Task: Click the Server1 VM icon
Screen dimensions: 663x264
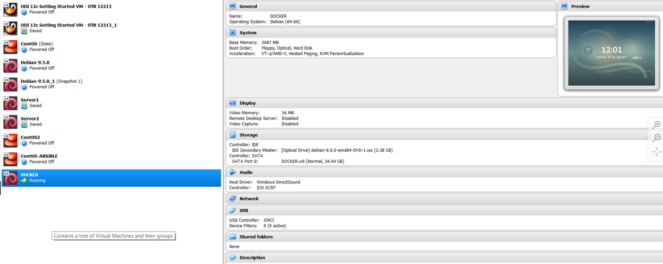Action: 10,103
